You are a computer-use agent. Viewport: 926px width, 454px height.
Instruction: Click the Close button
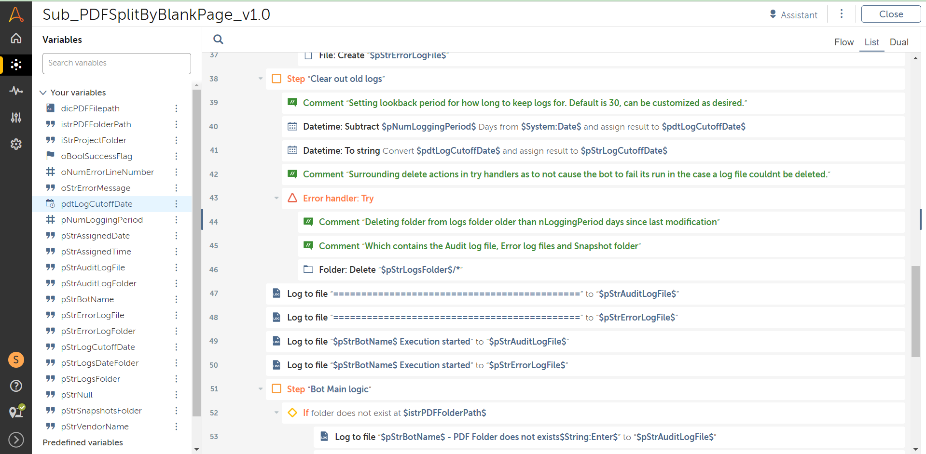point(890,14)
